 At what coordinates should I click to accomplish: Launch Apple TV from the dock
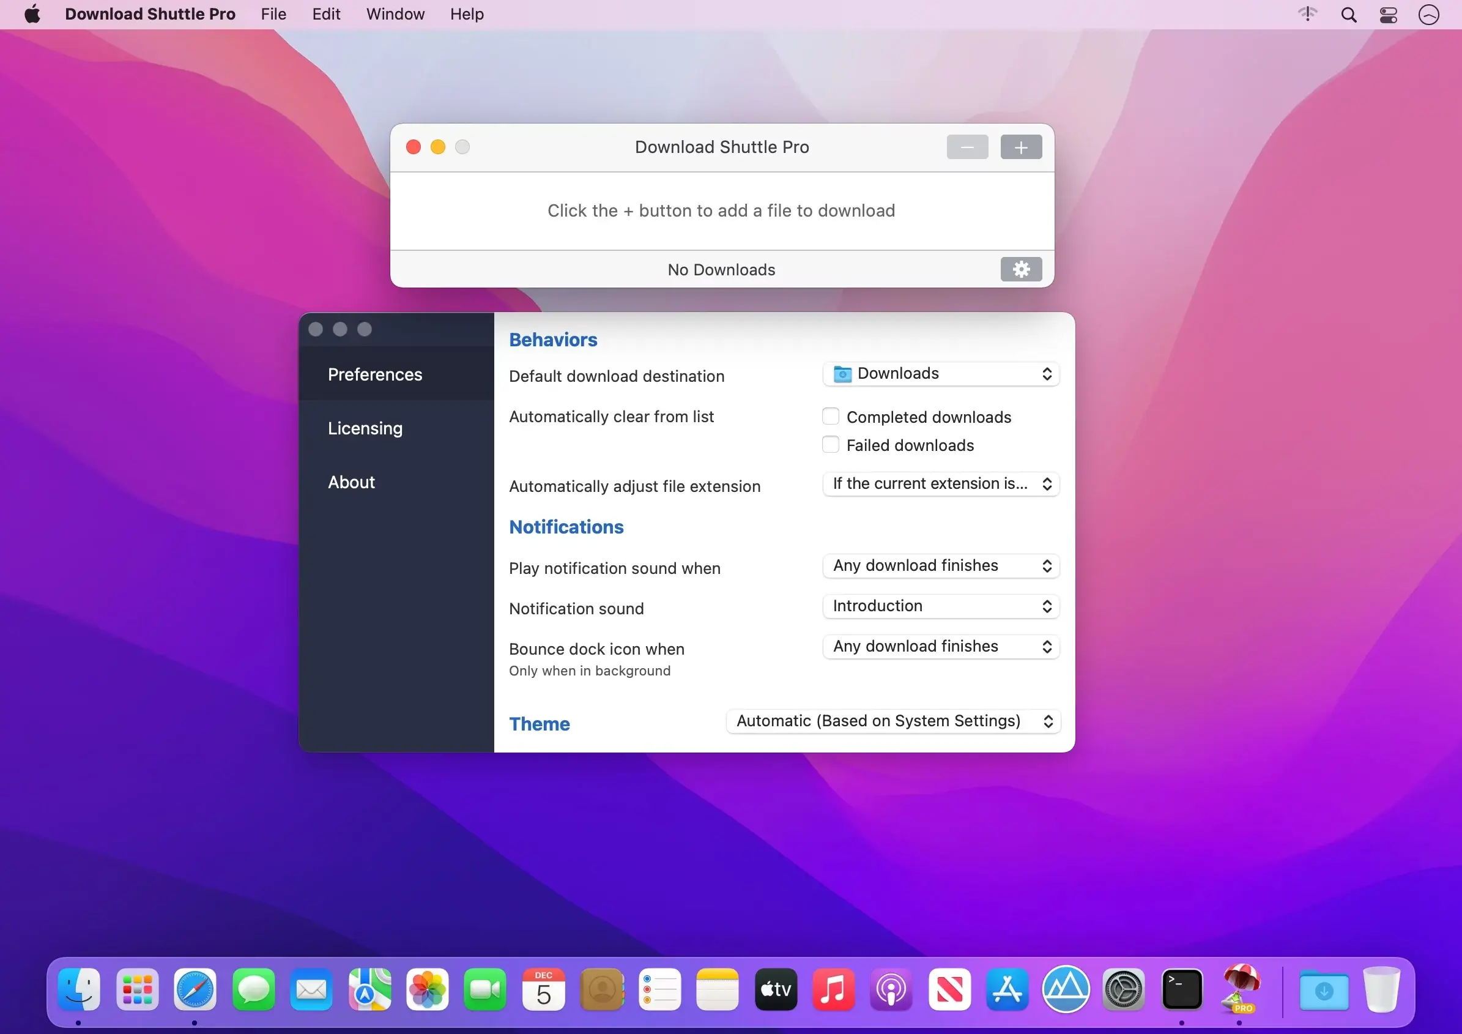click(776, 990)
